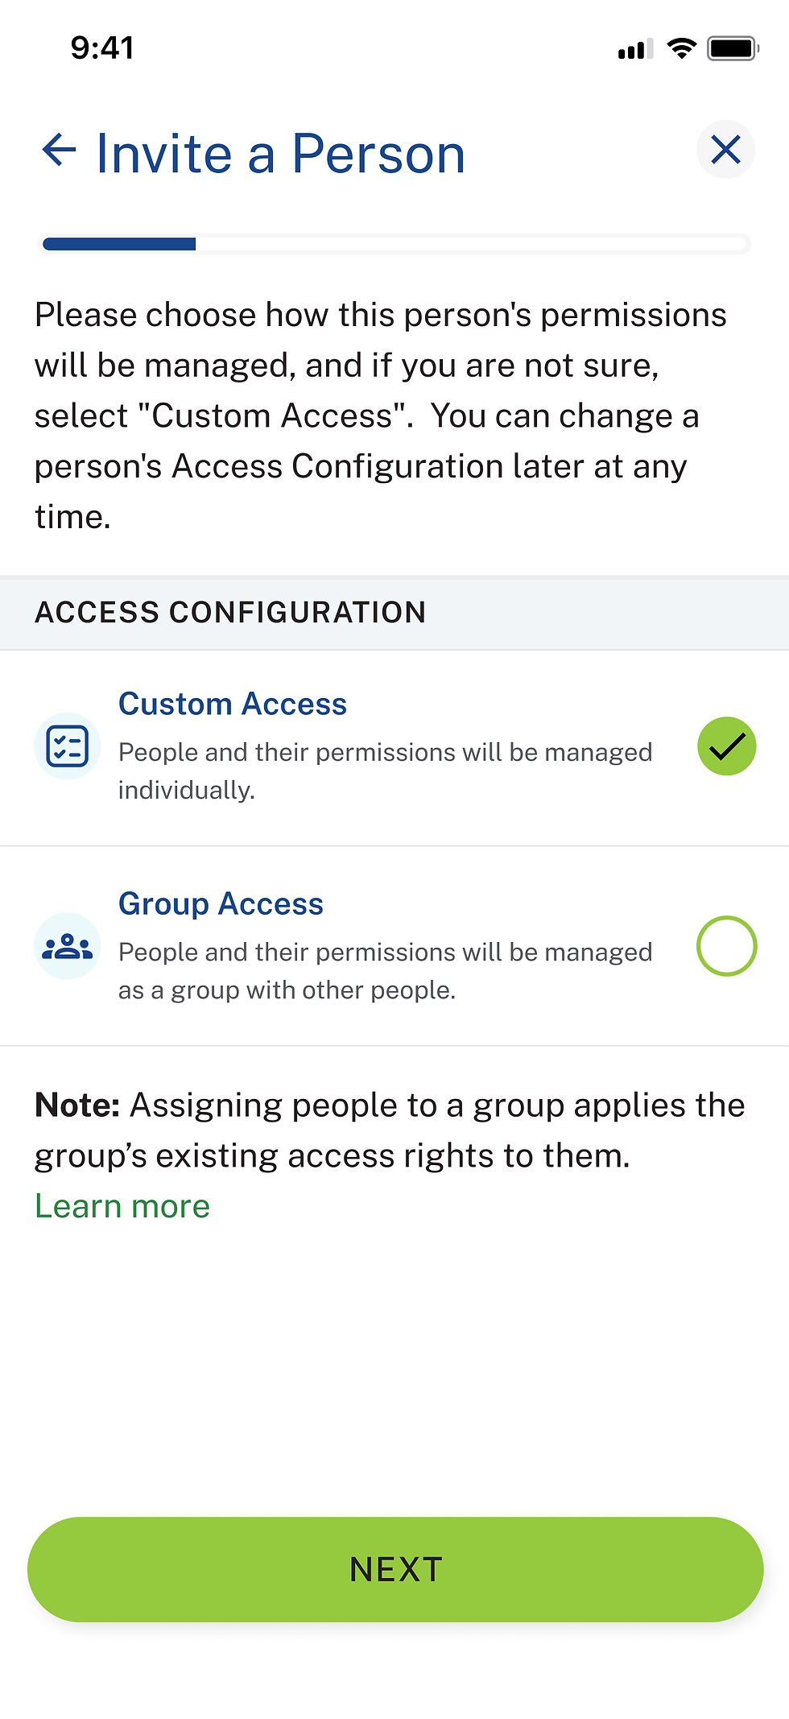
Task: Tap the cellular signal bars icon
Action: [x=635, y=50]
